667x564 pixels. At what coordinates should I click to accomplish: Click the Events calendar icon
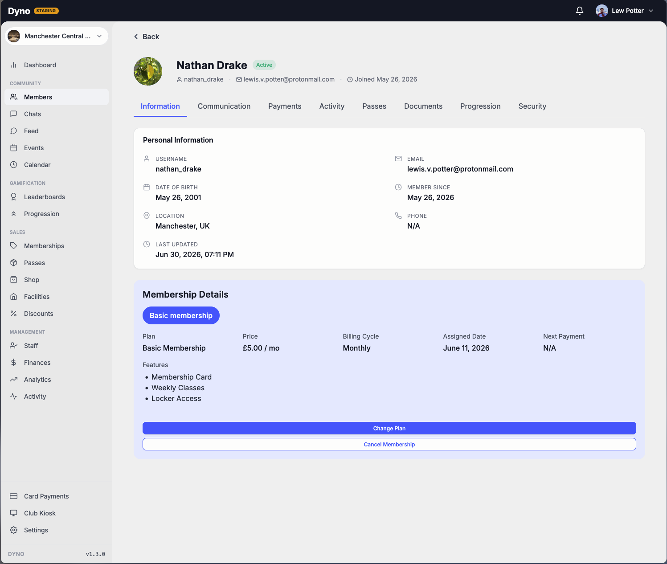(x=14, y=148)
